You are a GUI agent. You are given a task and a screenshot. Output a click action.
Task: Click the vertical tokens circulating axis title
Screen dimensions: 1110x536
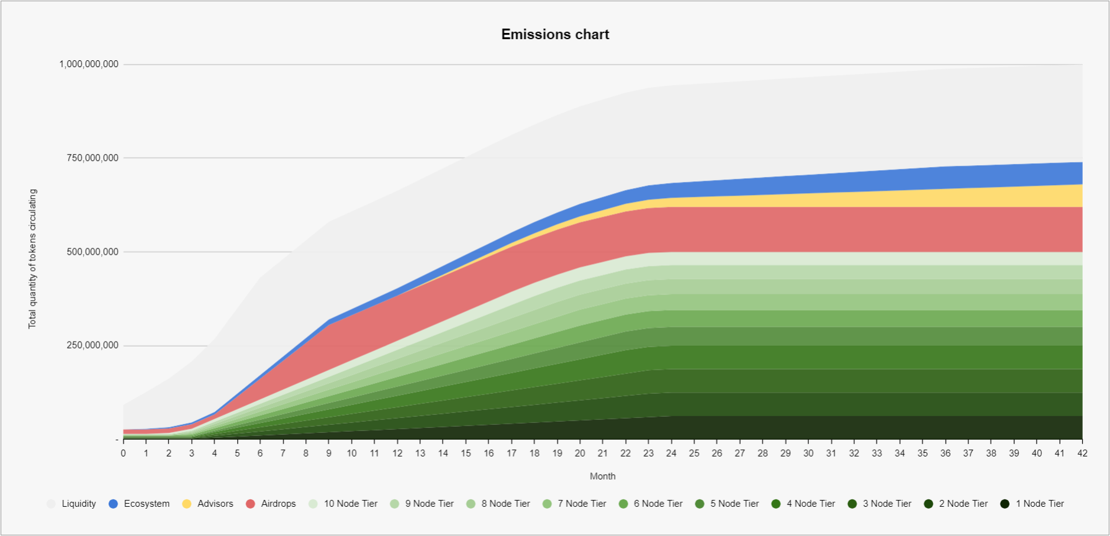click(x=32, y=258)
